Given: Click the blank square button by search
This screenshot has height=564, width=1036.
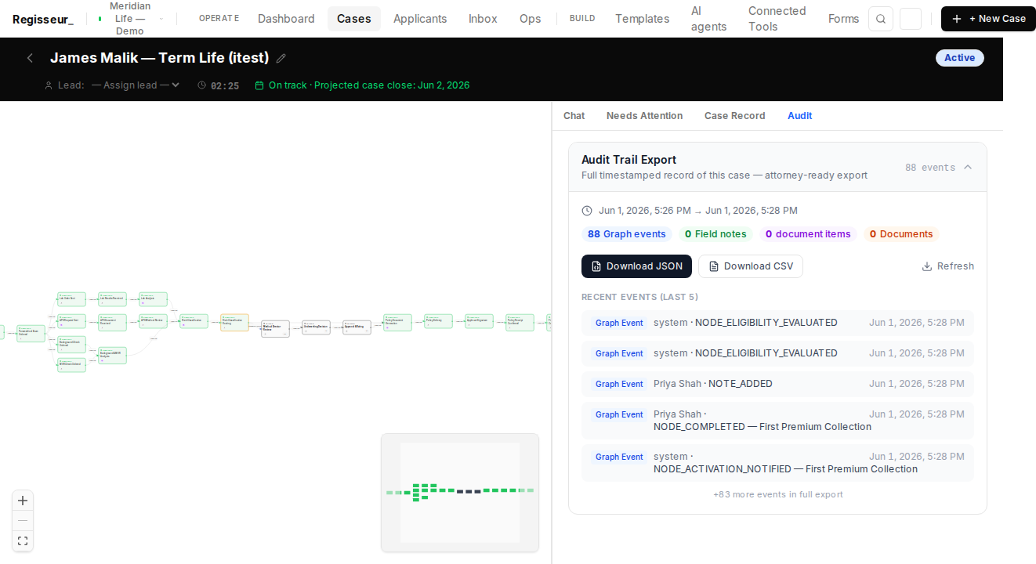Looking at the screenshot, I should (x=911, y=19).
